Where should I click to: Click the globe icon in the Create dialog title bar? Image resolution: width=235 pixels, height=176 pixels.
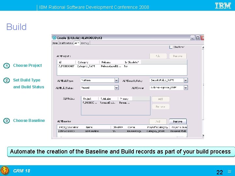coord(54,38)
